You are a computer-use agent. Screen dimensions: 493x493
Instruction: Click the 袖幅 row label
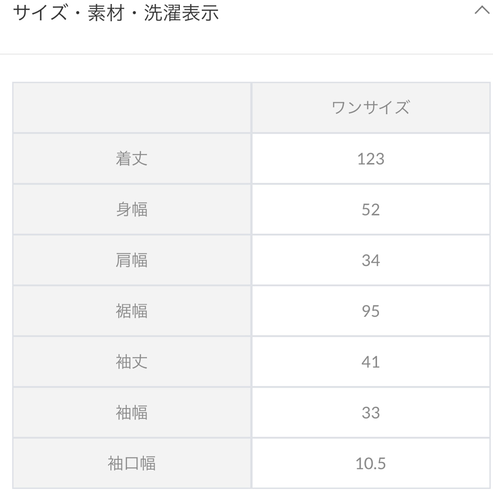click(x=132, y=413)
